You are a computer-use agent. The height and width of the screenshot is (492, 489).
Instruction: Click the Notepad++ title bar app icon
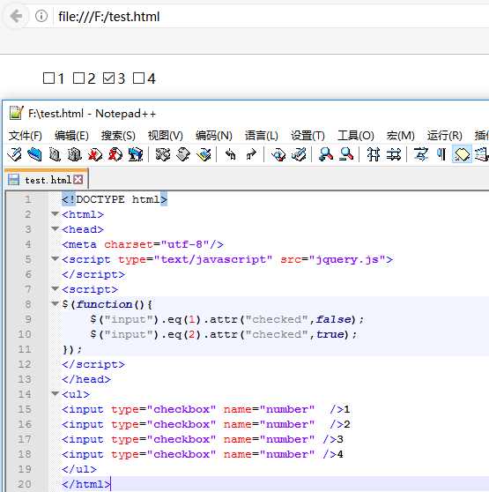pyautogui.click(x=16, y=113)
